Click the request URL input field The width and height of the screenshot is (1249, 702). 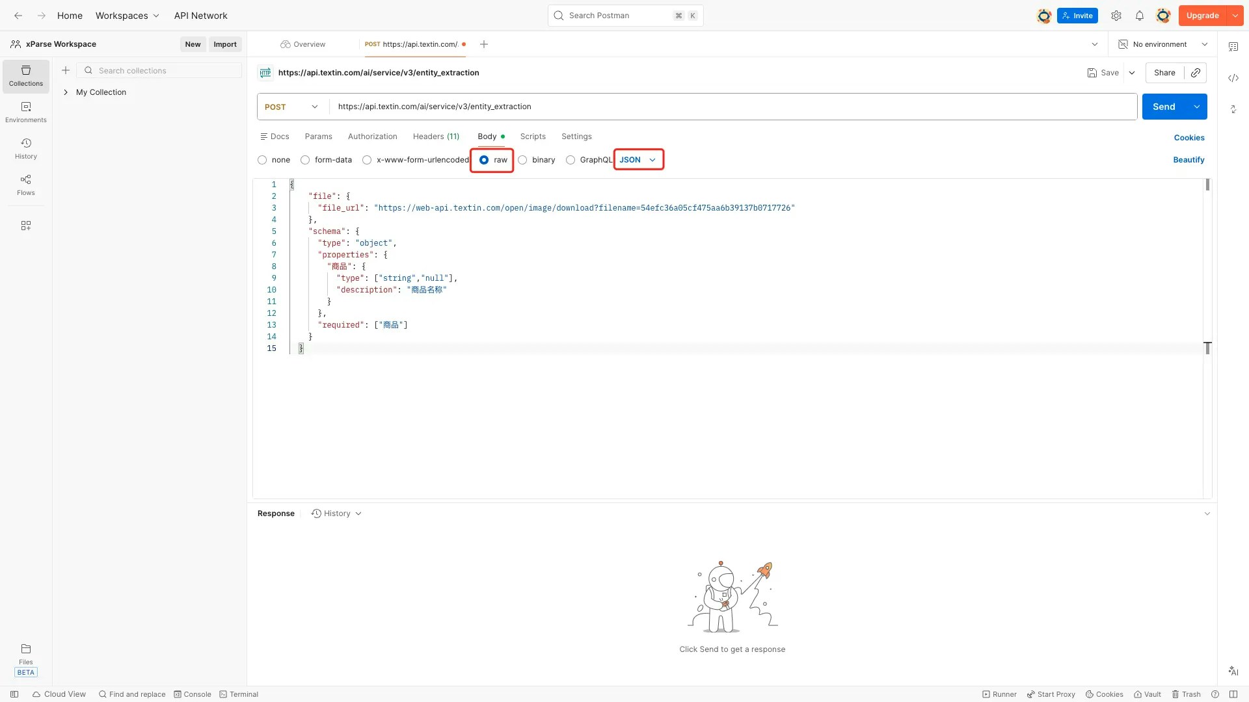tap(716, 107)
